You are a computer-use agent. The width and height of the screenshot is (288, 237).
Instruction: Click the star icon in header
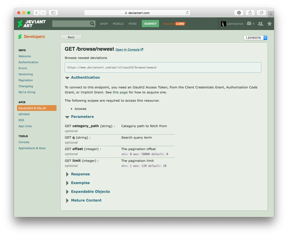pyautogui.click(x=269, y=23)
